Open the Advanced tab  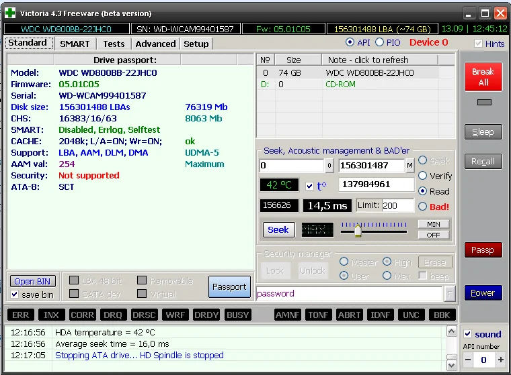point(155,44)
